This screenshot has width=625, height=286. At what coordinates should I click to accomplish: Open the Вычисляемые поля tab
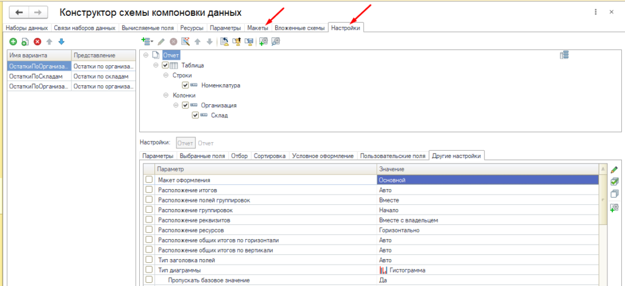point(148,28)
